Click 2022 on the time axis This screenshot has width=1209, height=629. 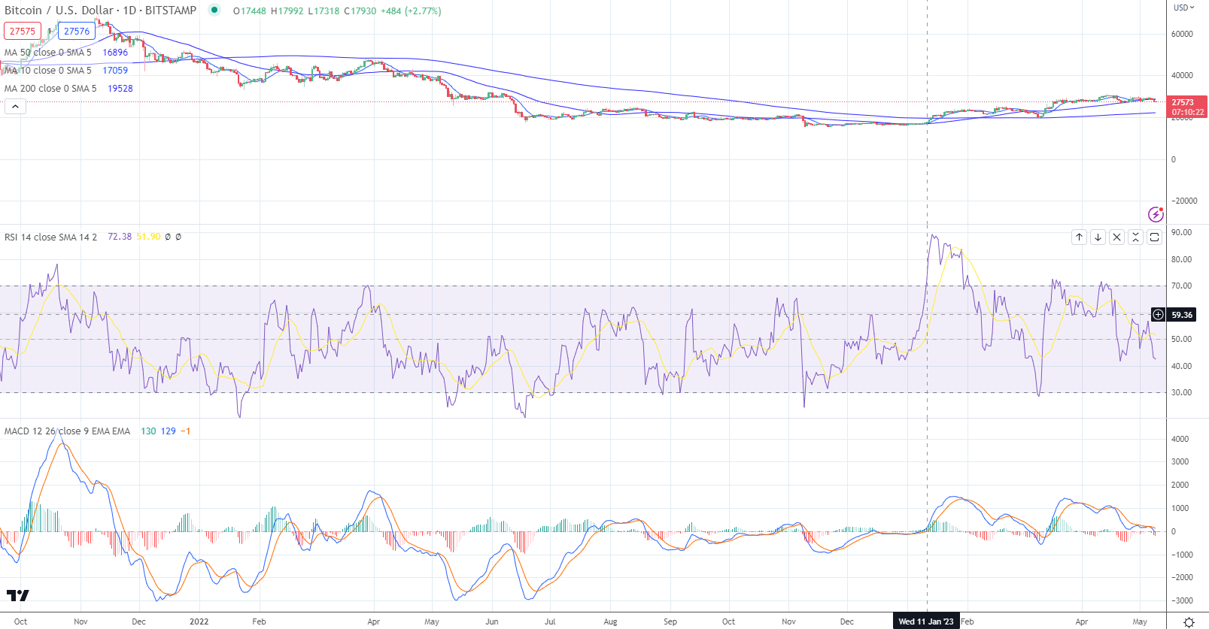click(x=199, y=621)
